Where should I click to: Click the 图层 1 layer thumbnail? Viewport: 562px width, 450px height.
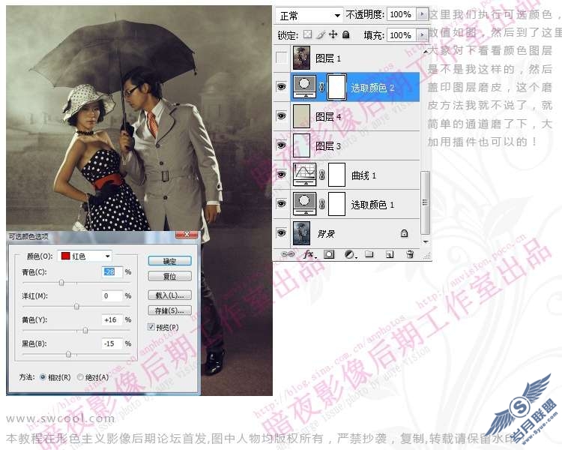(x=301, y=58)
